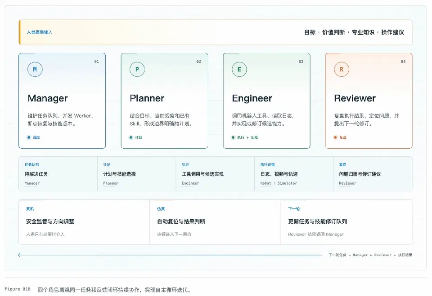432x296 pixels.
Task: Click Reviewer 结果返回 Manager subtitle
Action: (x=316, y=234)
